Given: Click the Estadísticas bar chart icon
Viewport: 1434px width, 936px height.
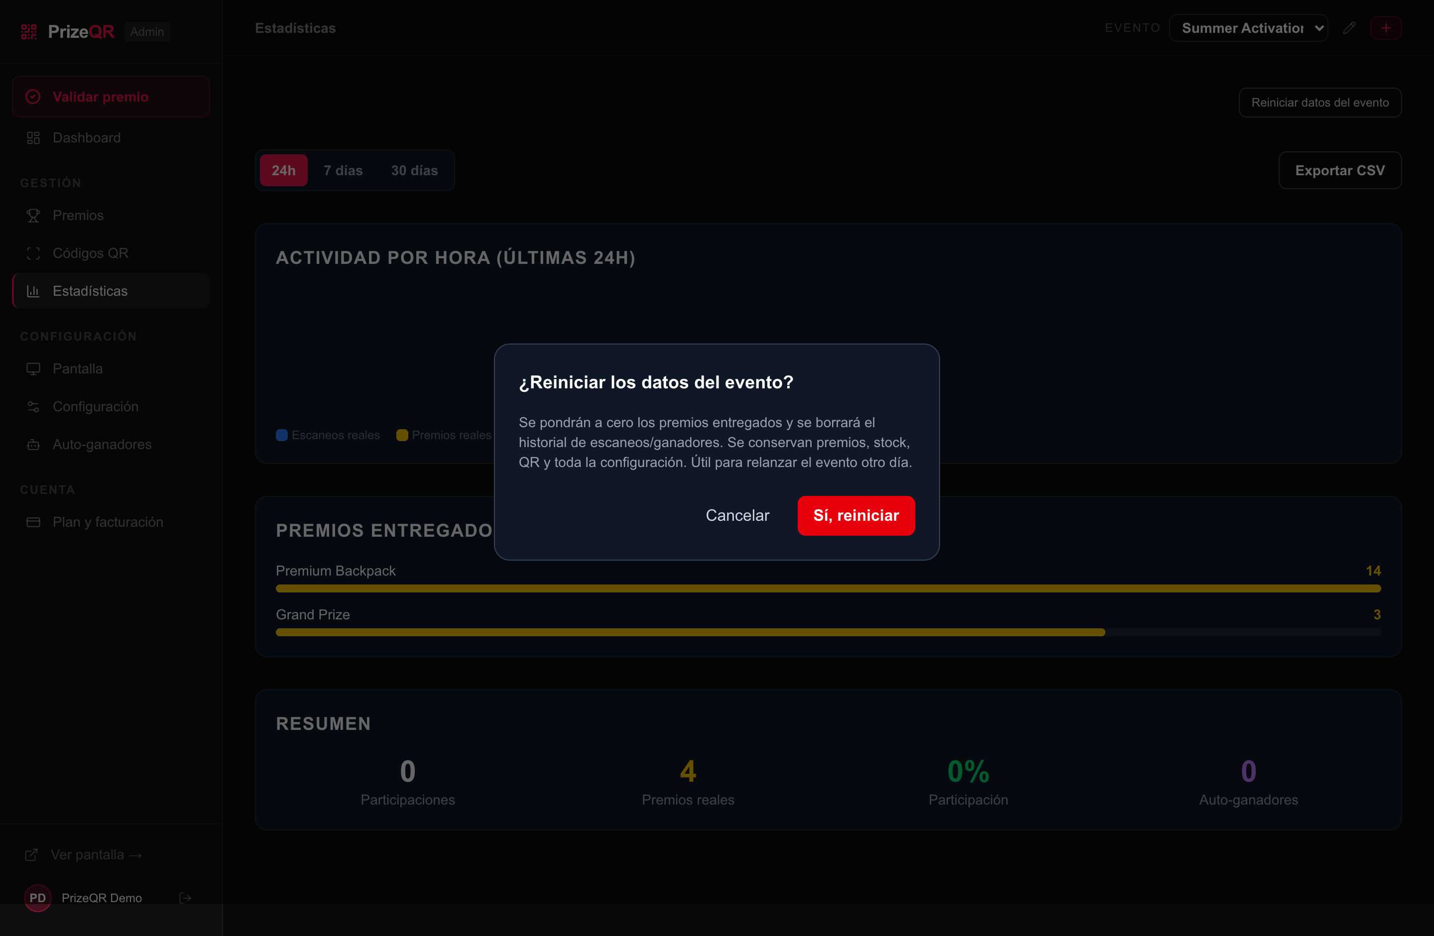Looking at the screenshot, I should (33, 291).
